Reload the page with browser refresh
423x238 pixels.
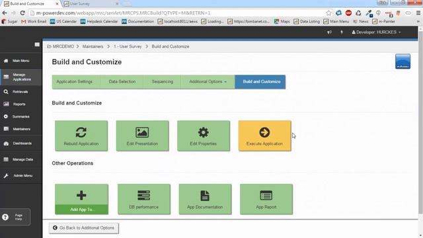(x=22, y=13)
